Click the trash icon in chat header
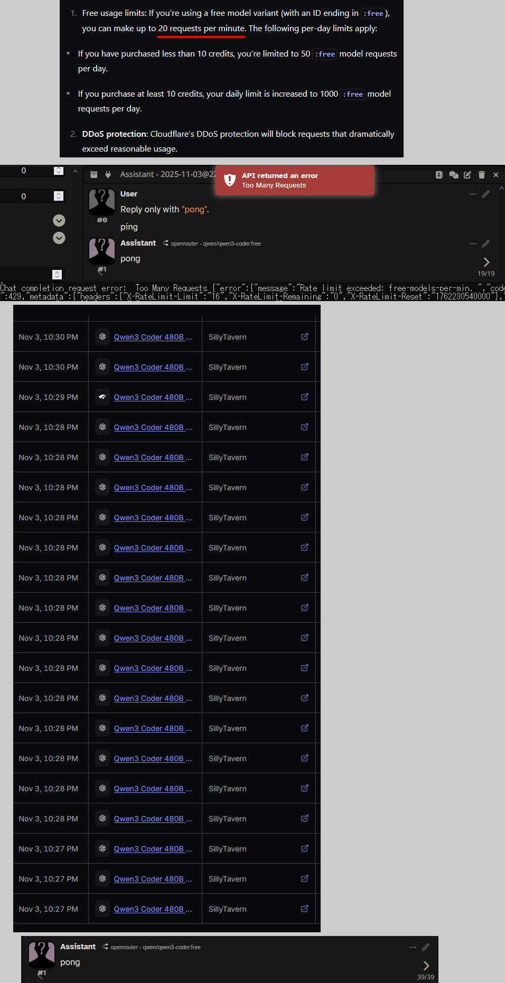This screenshot has width=505, height=983. click(481, 175)
